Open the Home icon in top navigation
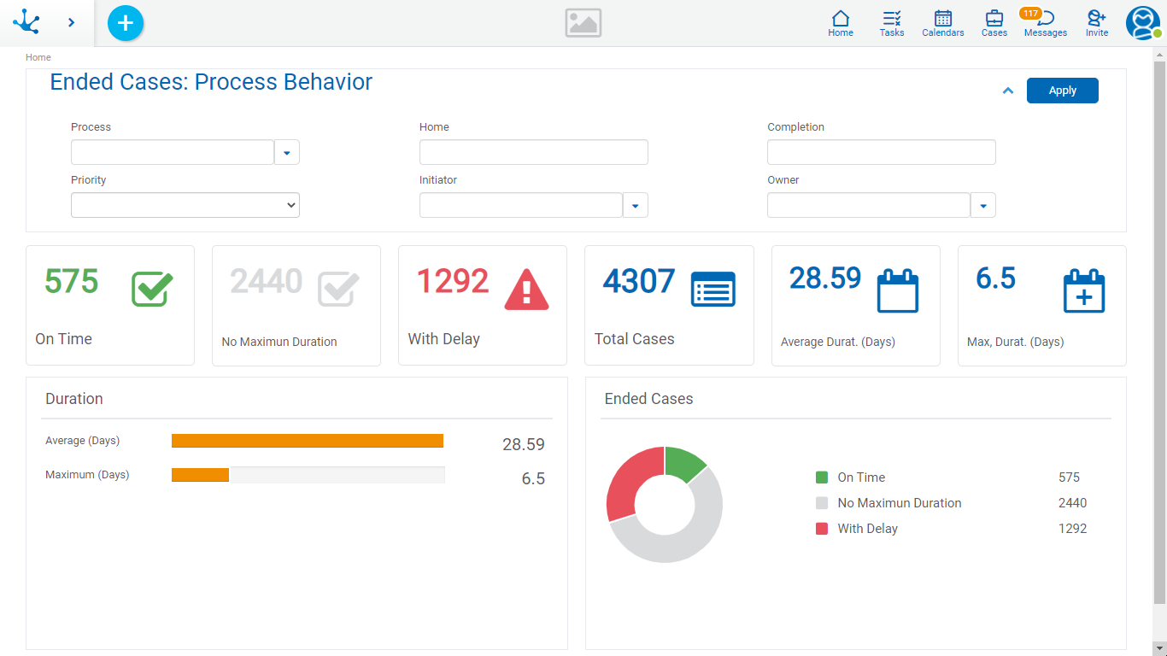Screen dimensions: 1167x656 (x=841, y=23)
